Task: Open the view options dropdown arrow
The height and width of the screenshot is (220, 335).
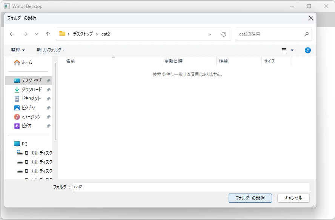Action: [x=292, y=50]
